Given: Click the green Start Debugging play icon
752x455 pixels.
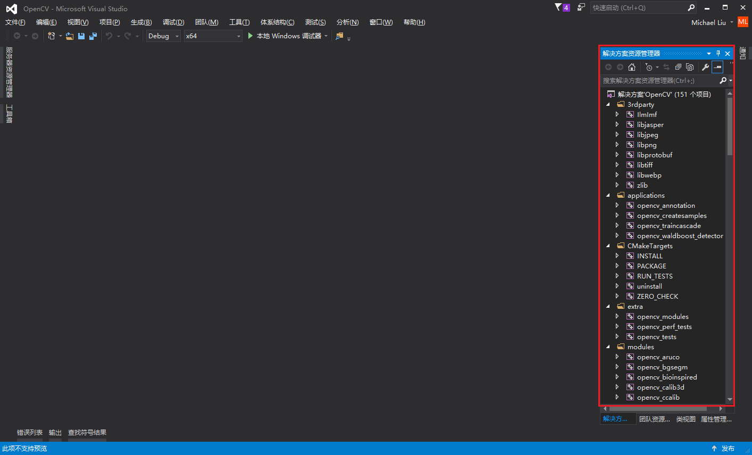Looking at the screenshot, I should click(250, 36).
